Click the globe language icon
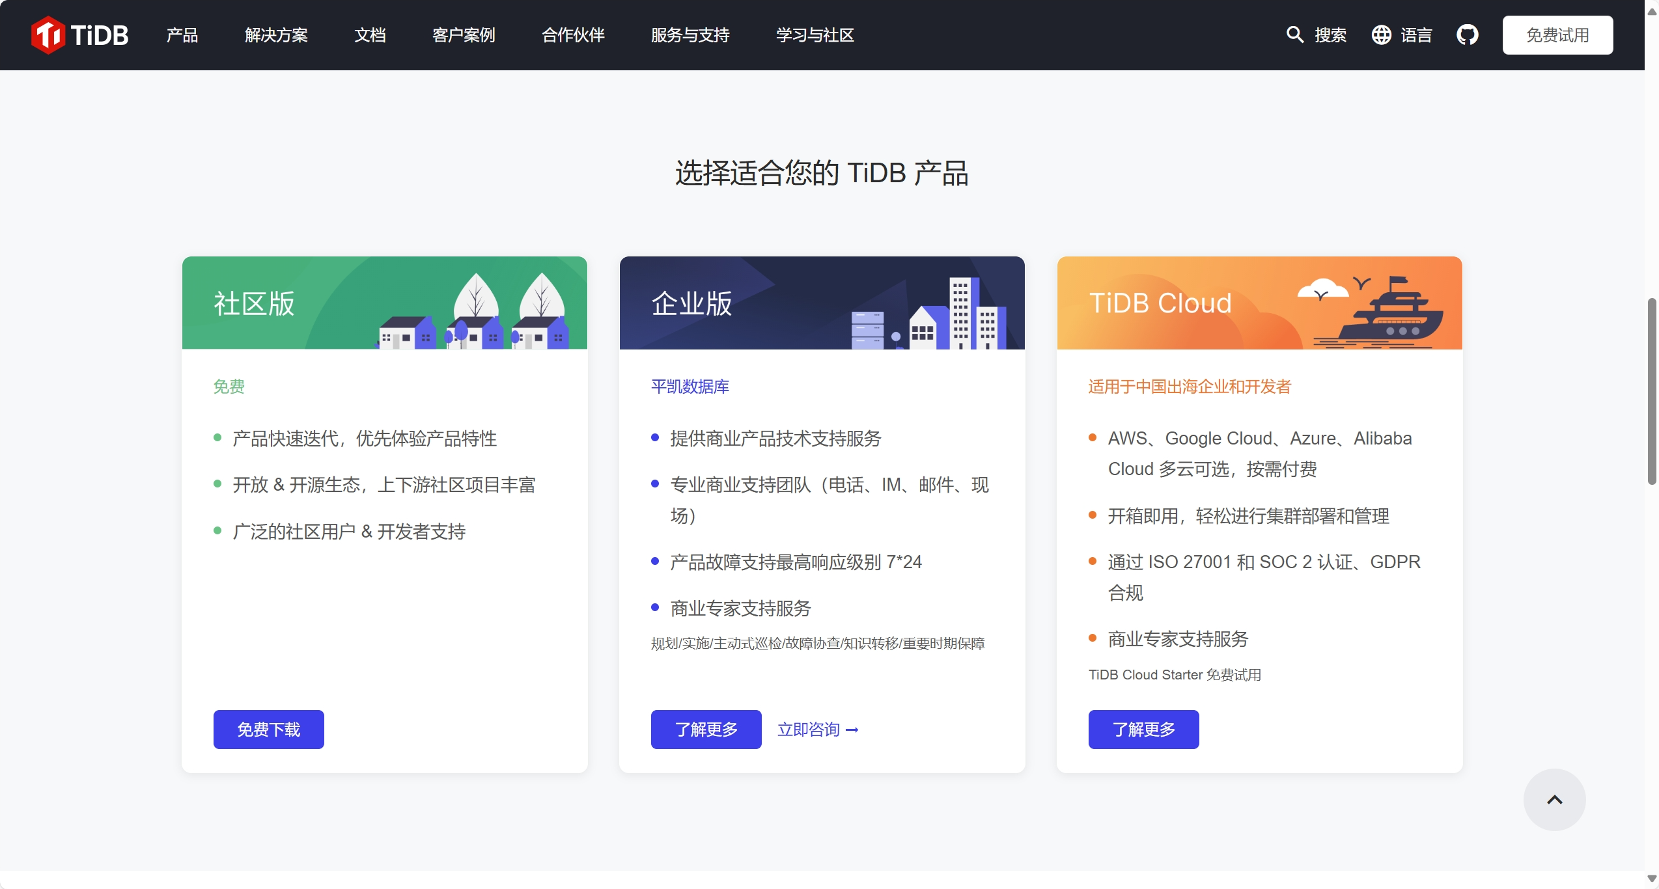The height and width of the screenshot is (889, 1659). 1381,35
